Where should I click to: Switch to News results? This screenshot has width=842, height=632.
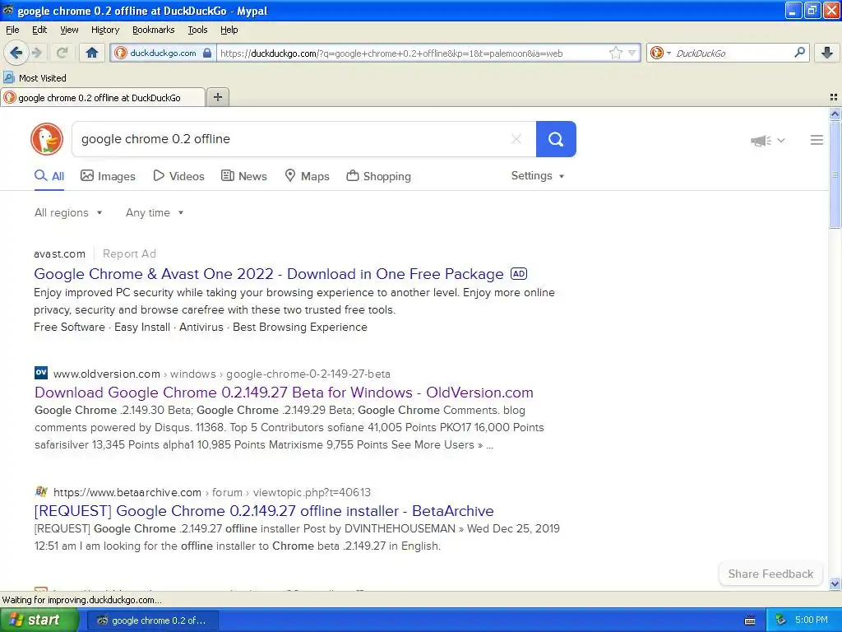click(x=243, y=176)
